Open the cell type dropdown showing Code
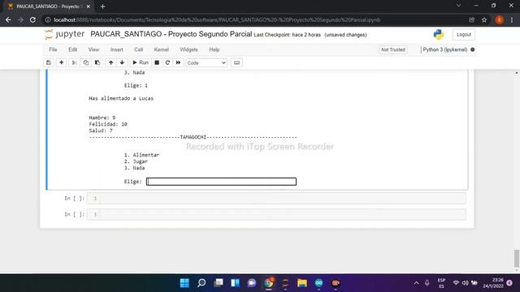The image size is (520, 292). pos(206,62)
